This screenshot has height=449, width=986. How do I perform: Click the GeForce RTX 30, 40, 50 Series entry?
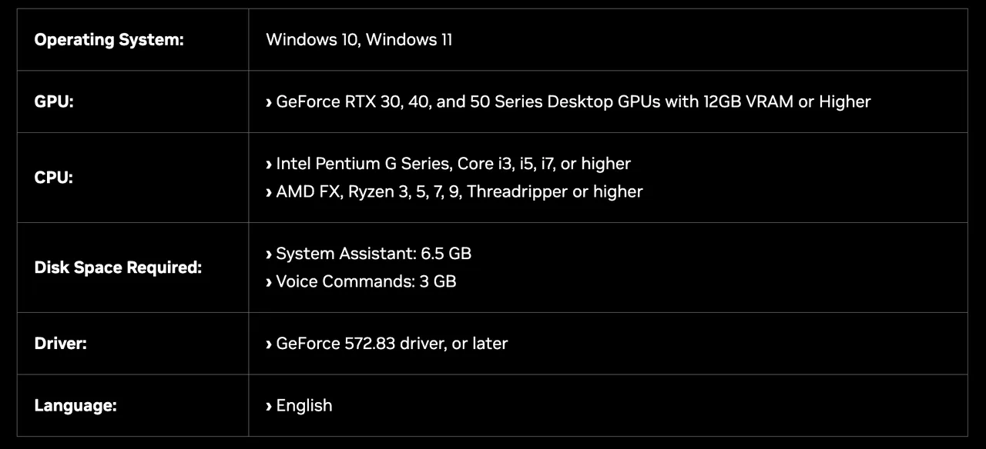click(573, 101)
